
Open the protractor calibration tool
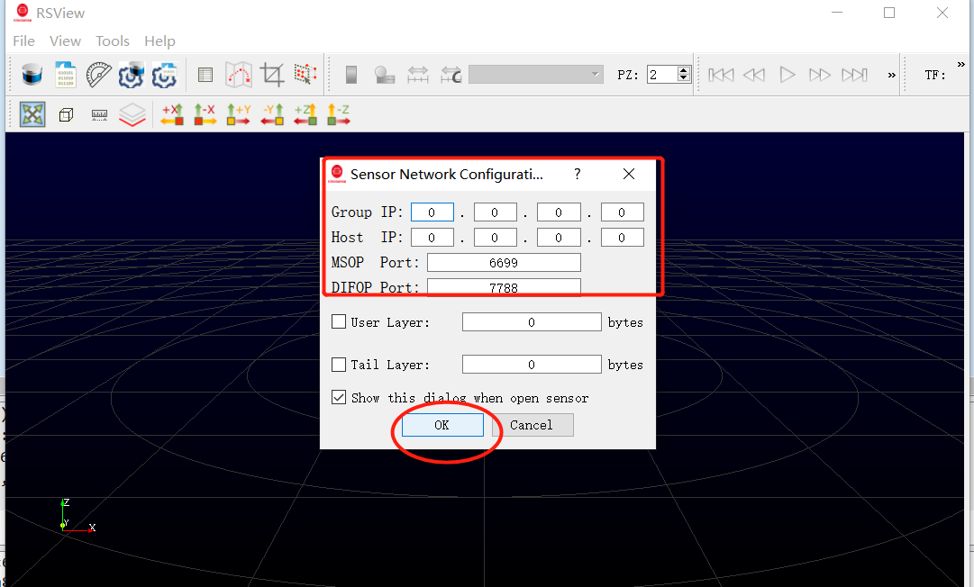click(x=99, y=75)
